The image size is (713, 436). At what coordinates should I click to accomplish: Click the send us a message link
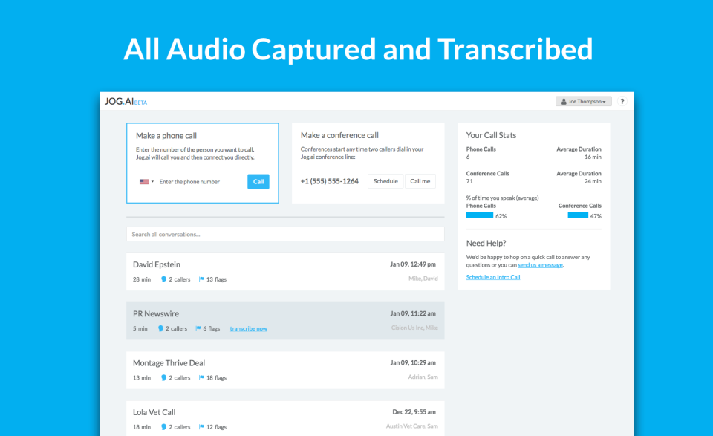540,264
